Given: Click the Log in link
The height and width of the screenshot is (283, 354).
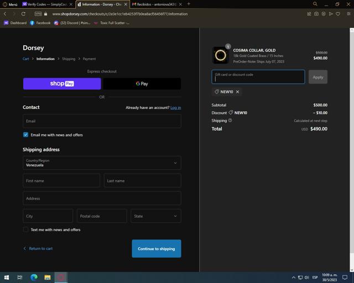Looking at the screenshot, I should [x=176, y=108].
